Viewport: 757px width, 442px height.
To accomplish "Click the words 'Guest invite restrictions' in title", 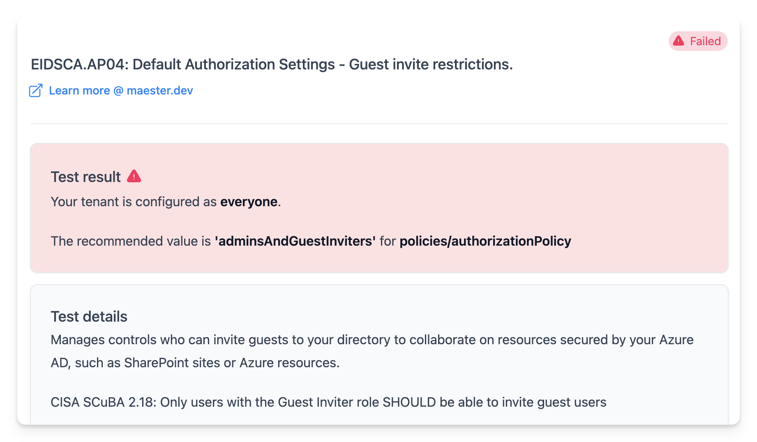I will click(x=429, y=64).
